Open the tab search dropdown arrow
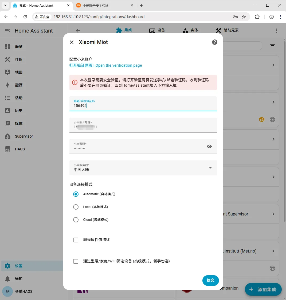The image size is (286, 300). [x=5, y=5]
